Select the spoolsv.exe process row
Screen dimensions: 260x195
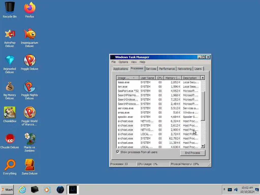click(158, 117)
